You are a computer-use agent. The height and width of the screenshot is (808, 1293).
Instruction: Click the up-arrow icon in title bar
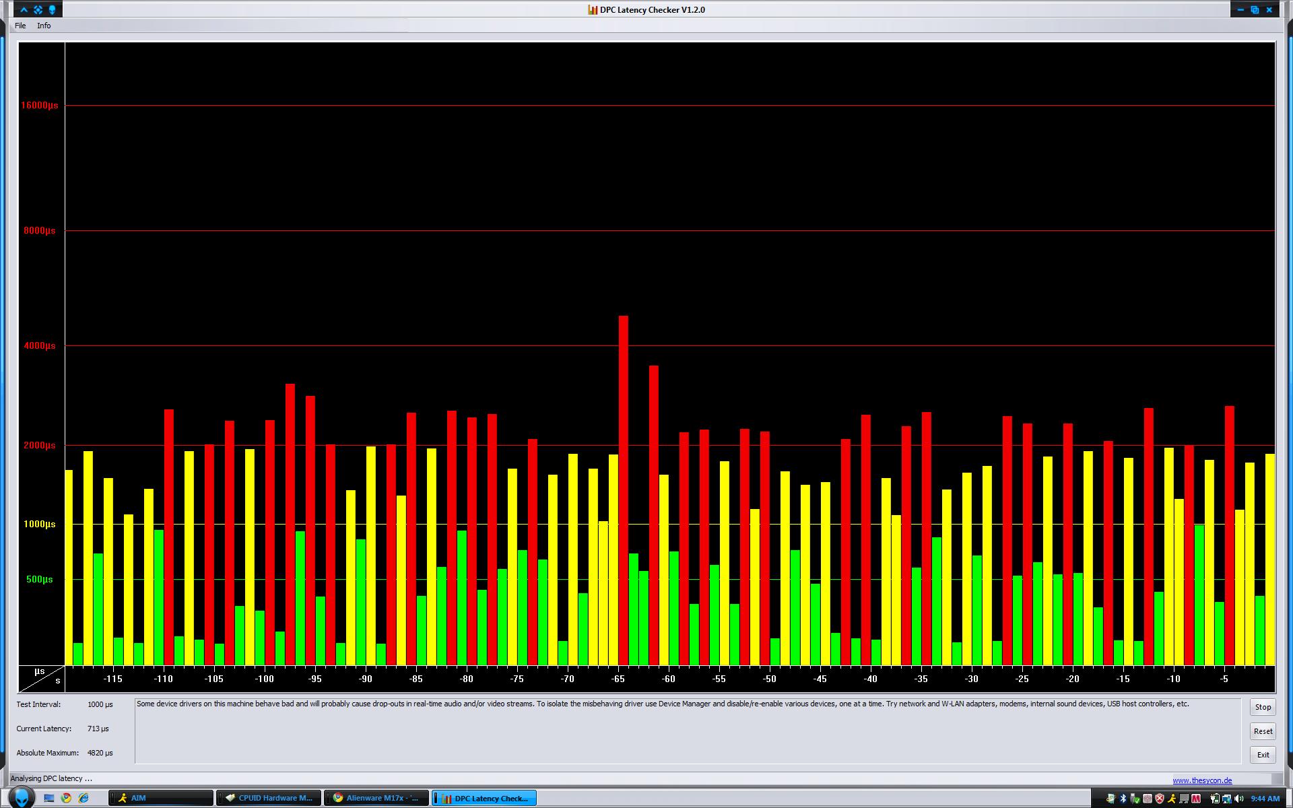coord(24,9)
